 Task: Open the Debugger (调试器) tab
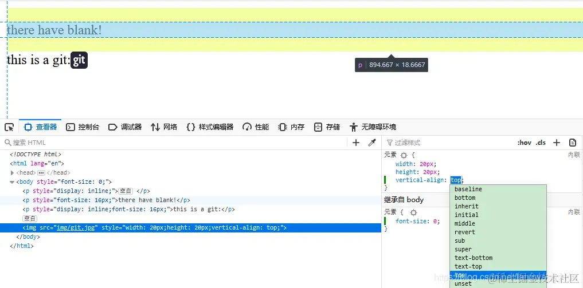[125, 127]
